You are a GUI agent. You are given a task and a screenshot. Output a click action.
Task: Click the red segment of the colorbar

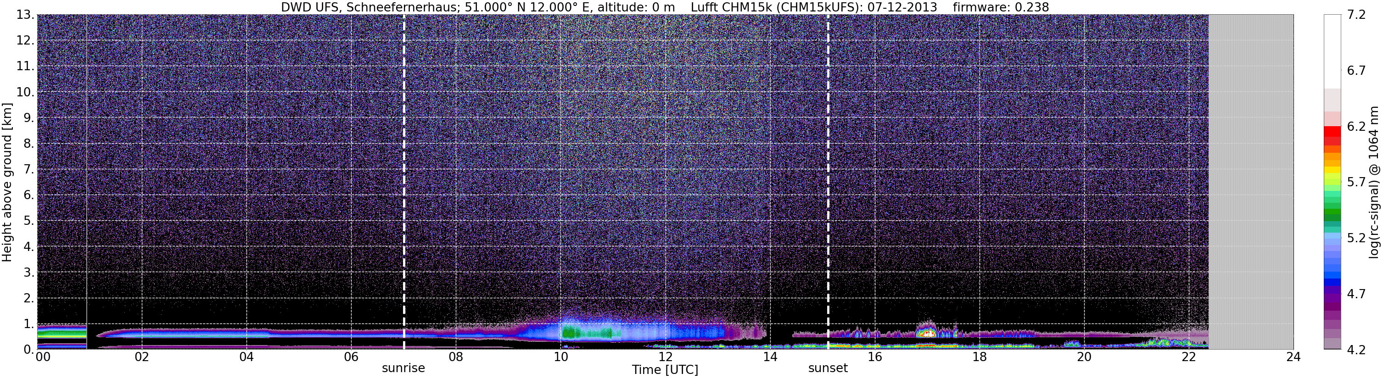pyautogui.click(x=1332, y=132)
